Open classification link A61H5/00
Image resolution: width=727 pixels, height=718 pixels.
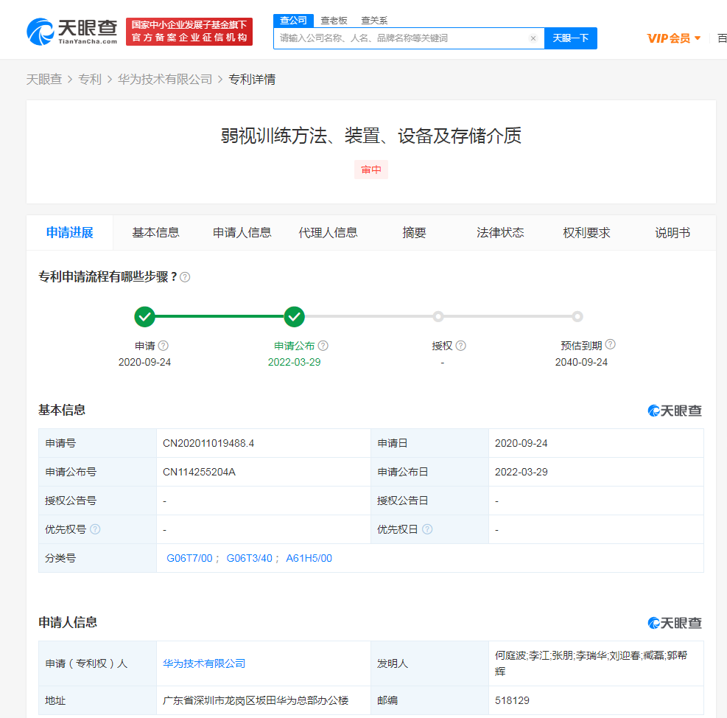309,558
